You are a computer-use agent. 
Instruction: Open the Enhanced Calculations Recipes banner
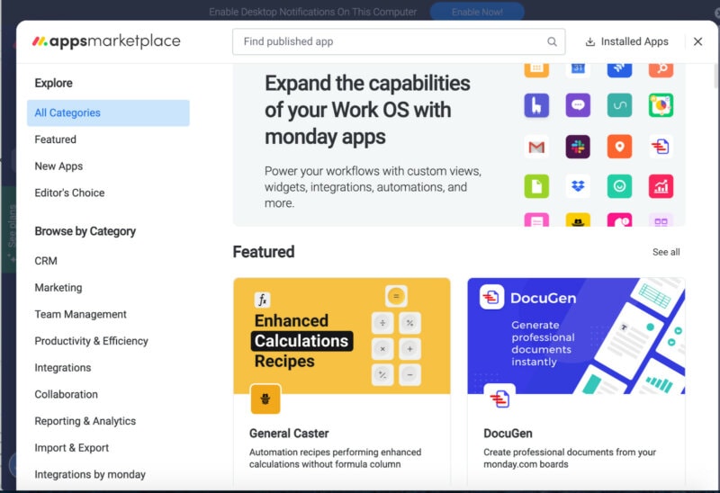(342, 336)
